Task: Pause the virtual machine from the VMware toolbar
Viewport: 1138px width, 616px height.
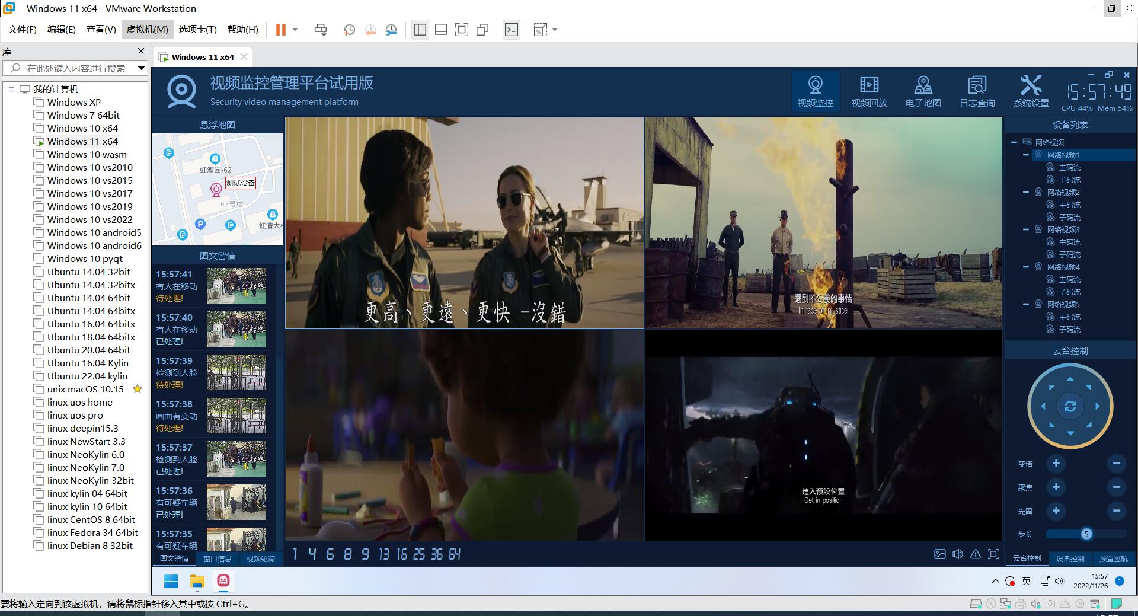Action: [281, 30]
